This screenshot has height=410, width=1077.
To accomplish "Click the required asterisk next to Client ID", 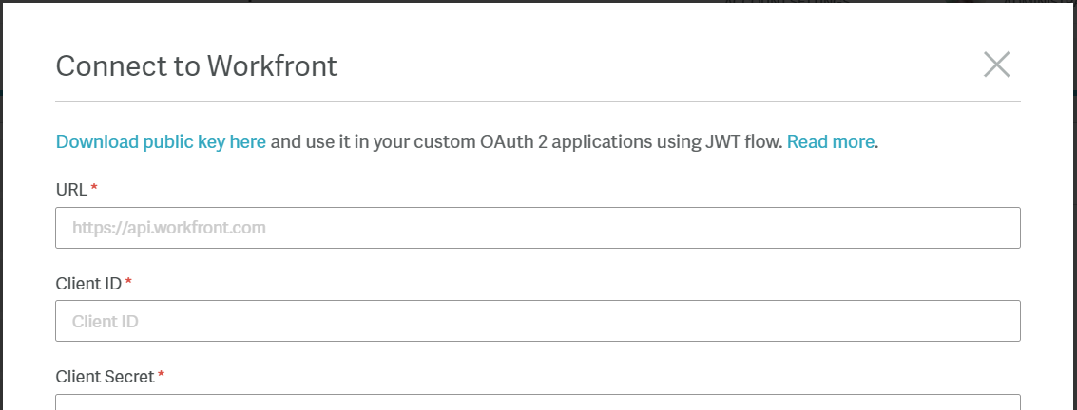I will [x=128, y=282].
